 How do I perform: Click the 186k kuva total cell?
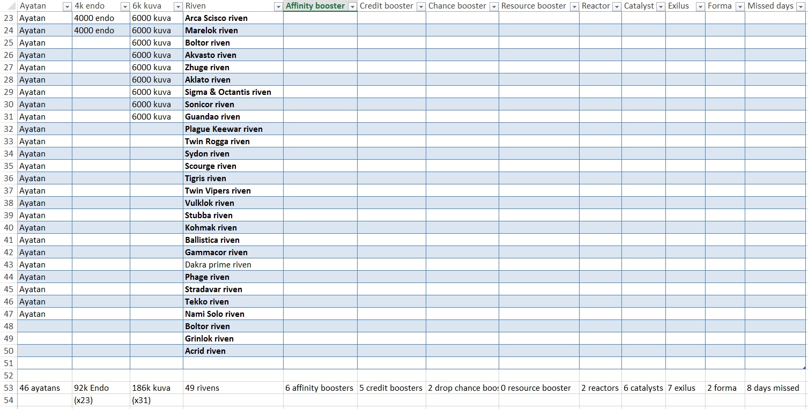pyautogui.click(x=157, y=388)
